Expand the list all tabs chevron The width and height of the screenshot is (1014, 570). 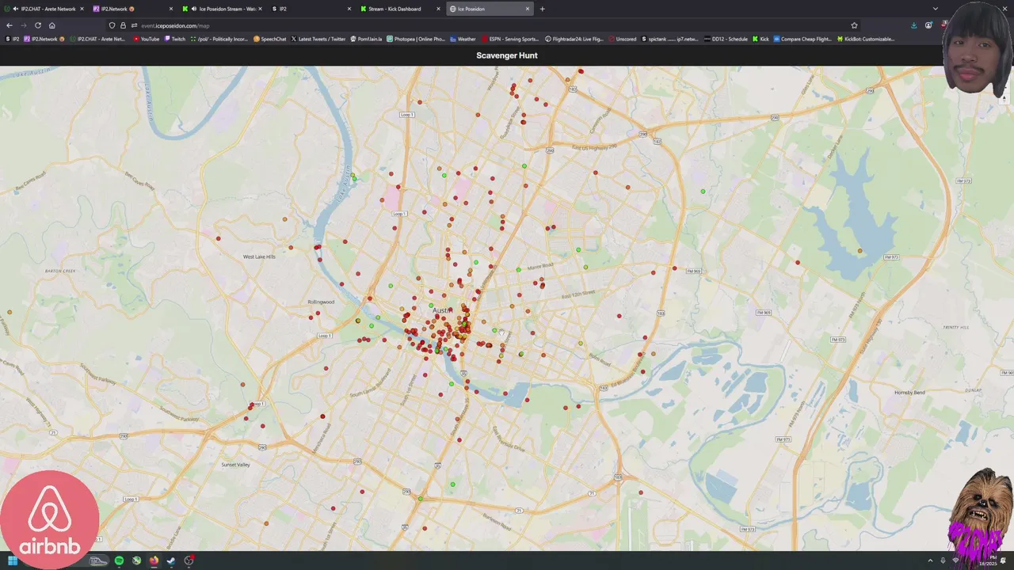pos(936,9)
